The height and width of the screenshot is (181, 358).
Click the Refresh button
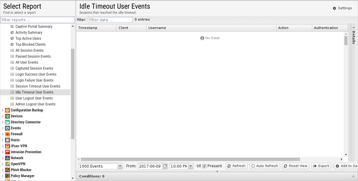236,166
